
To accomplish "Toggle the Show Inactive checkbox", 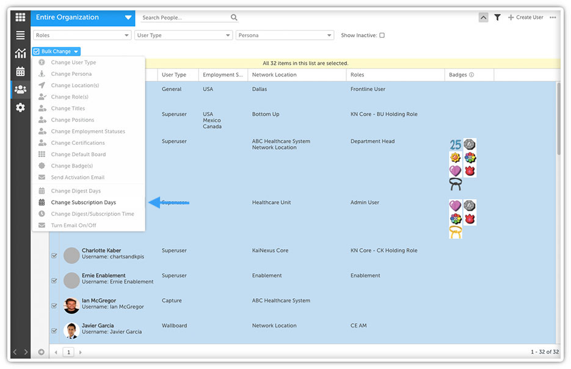I will (x=382, y=35).
